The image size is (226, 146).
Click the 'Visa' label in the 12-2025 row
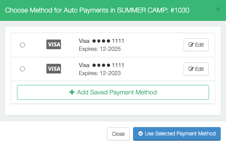click(x=84, y=41)
